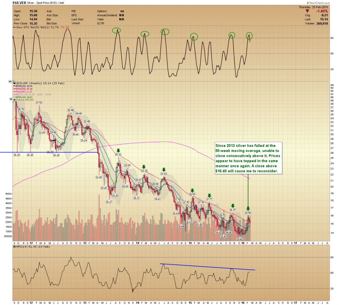Viewport: 341px width, 305px height.
Task: Click the $SILVER ticker symbol in the header
Action: (x=19, y=3)
